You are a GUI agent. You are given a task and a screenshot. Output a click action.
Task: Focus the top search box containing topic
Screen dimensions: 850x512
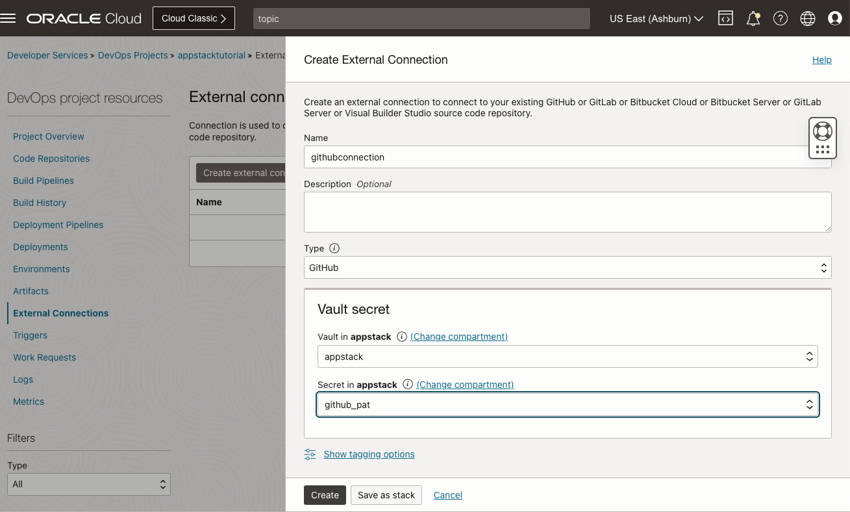(x=421, y=19)
